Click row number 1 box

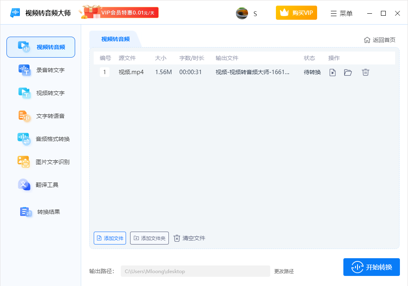(105, 72)
